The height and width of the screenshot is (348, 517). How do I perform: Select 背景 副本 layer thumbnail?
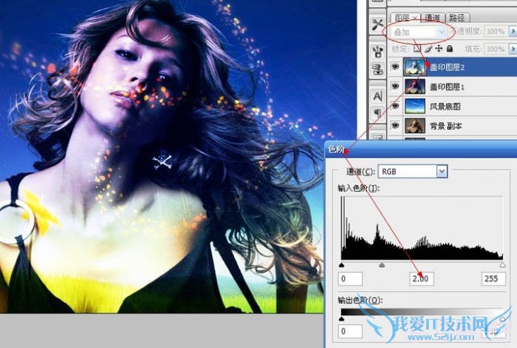(x=415, y=126)
